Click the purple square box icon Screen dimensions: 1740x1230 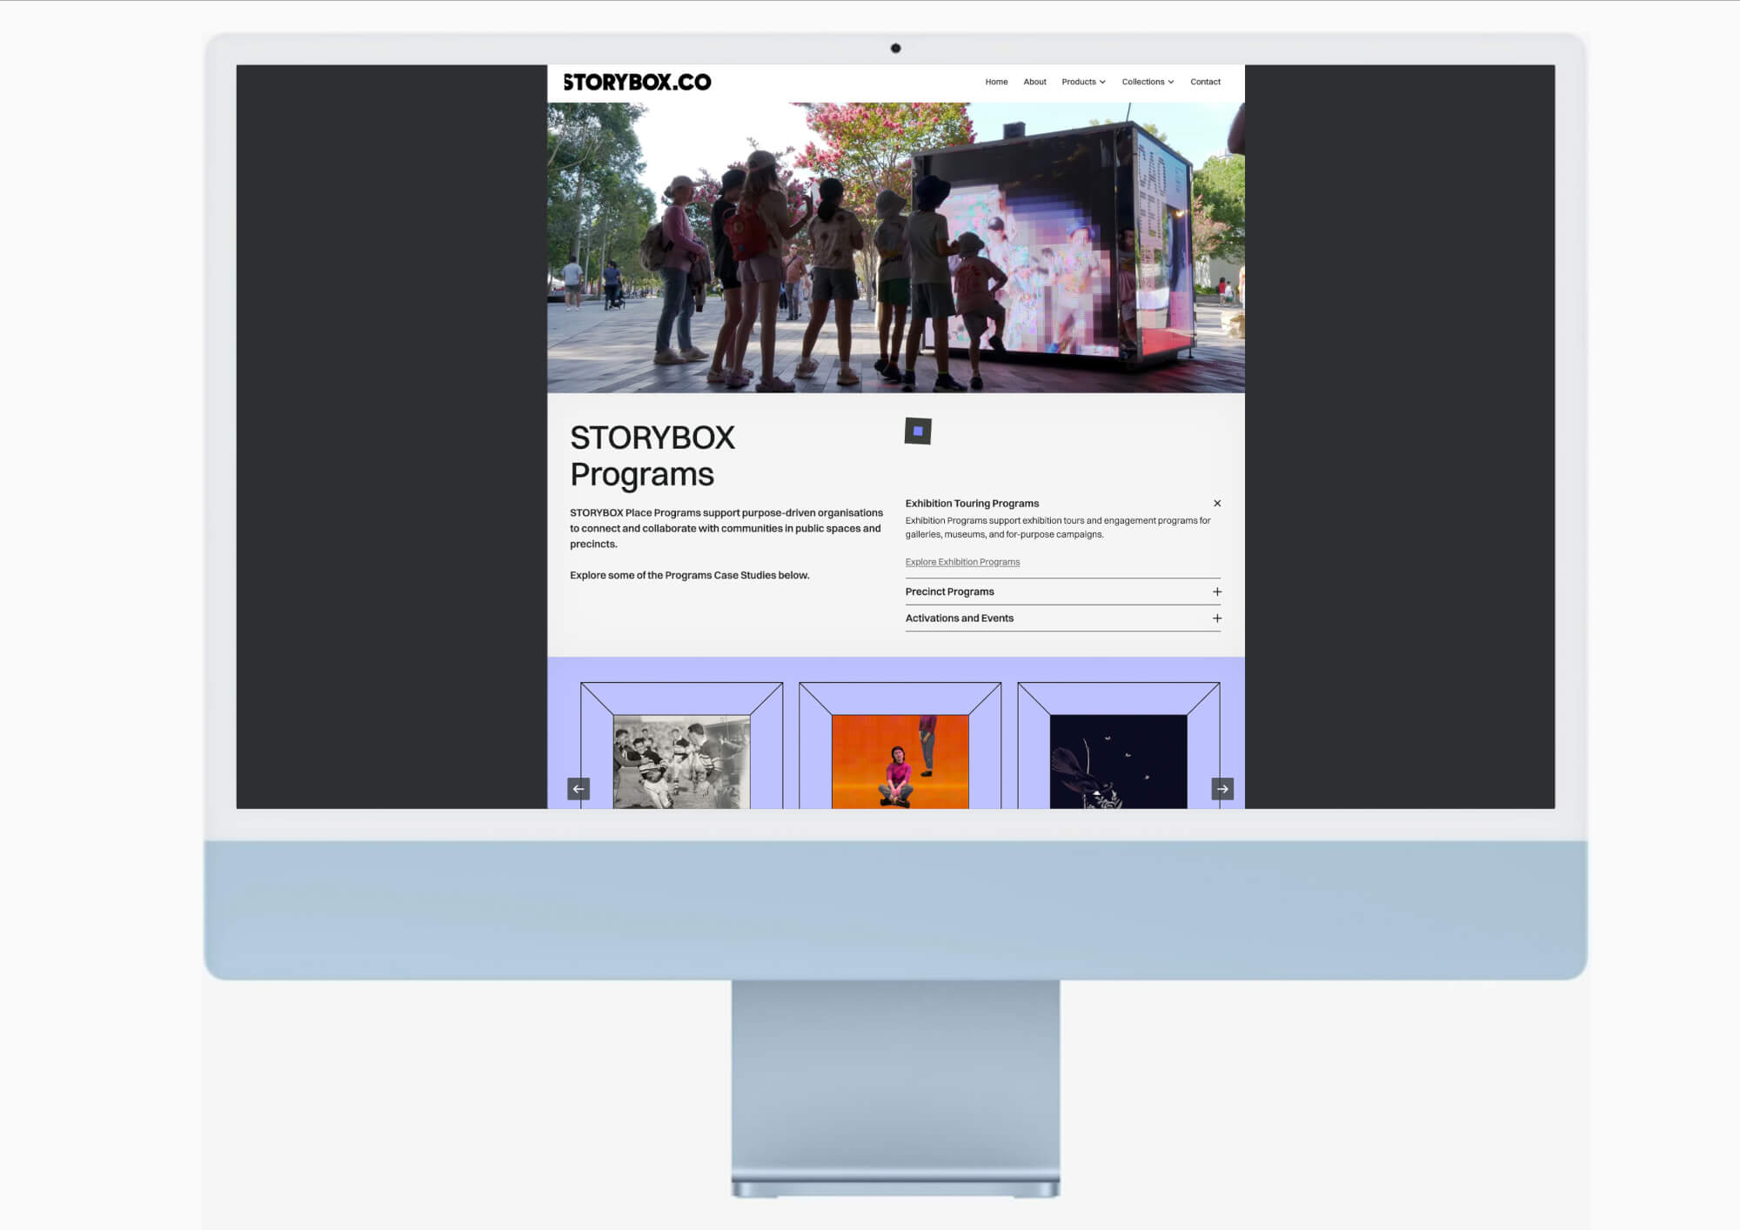tap(918, 431)
